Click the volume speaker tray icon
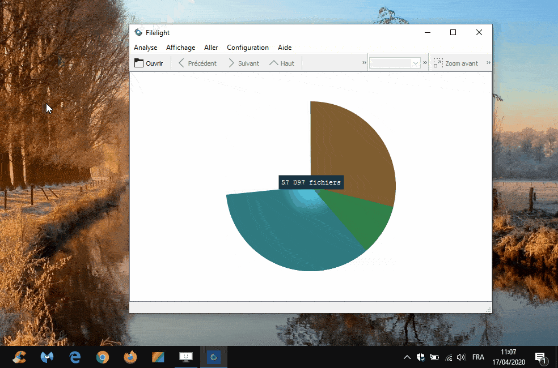558x368 pixels. click(x=461, y=357)
